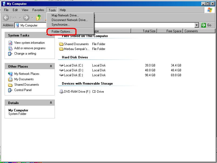Click the CD Drive type text

point(98,92)
